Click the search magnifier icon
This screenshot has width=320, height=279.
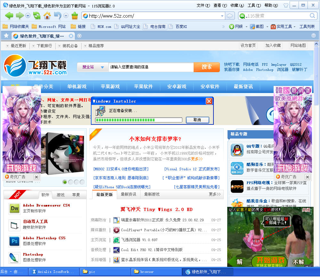pyautogui.click(x=312, y=16)
